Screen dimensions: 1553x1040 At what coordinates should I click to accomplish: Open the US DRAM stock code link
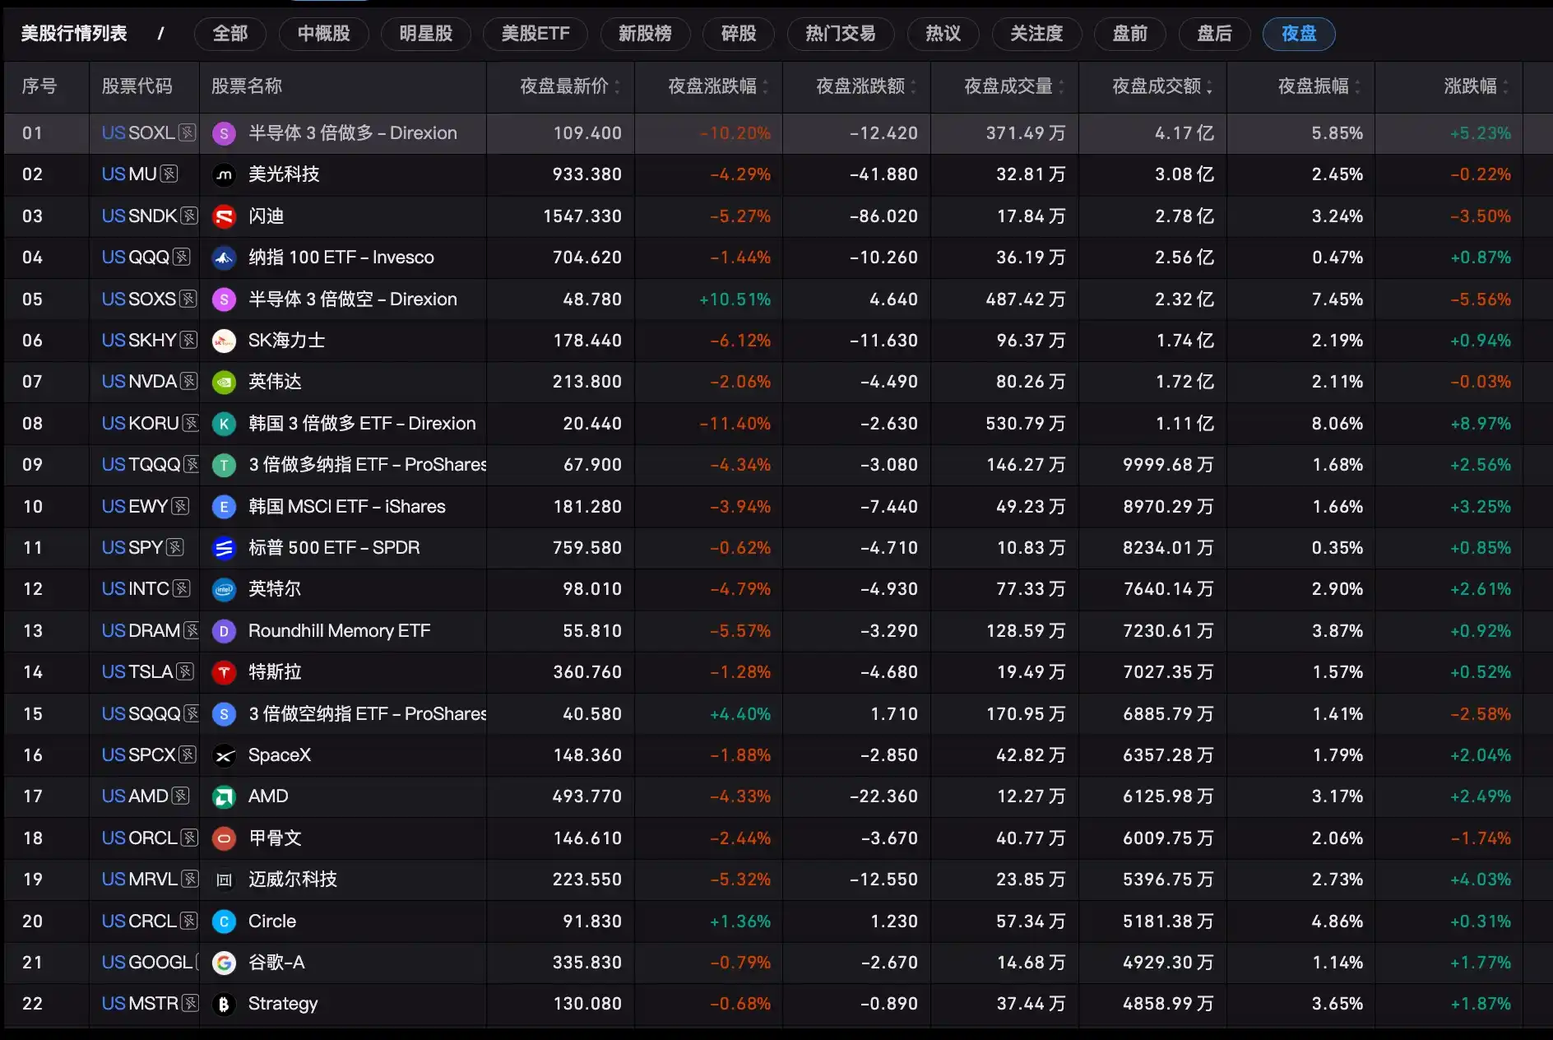coord(141,631)
